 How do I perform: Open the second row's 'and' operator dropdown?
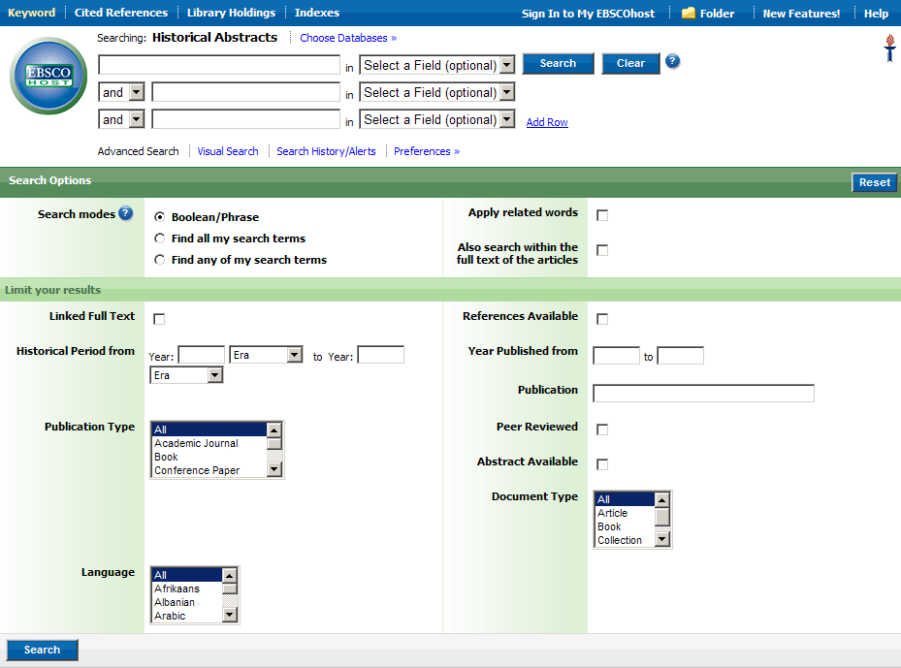point(121,92)
